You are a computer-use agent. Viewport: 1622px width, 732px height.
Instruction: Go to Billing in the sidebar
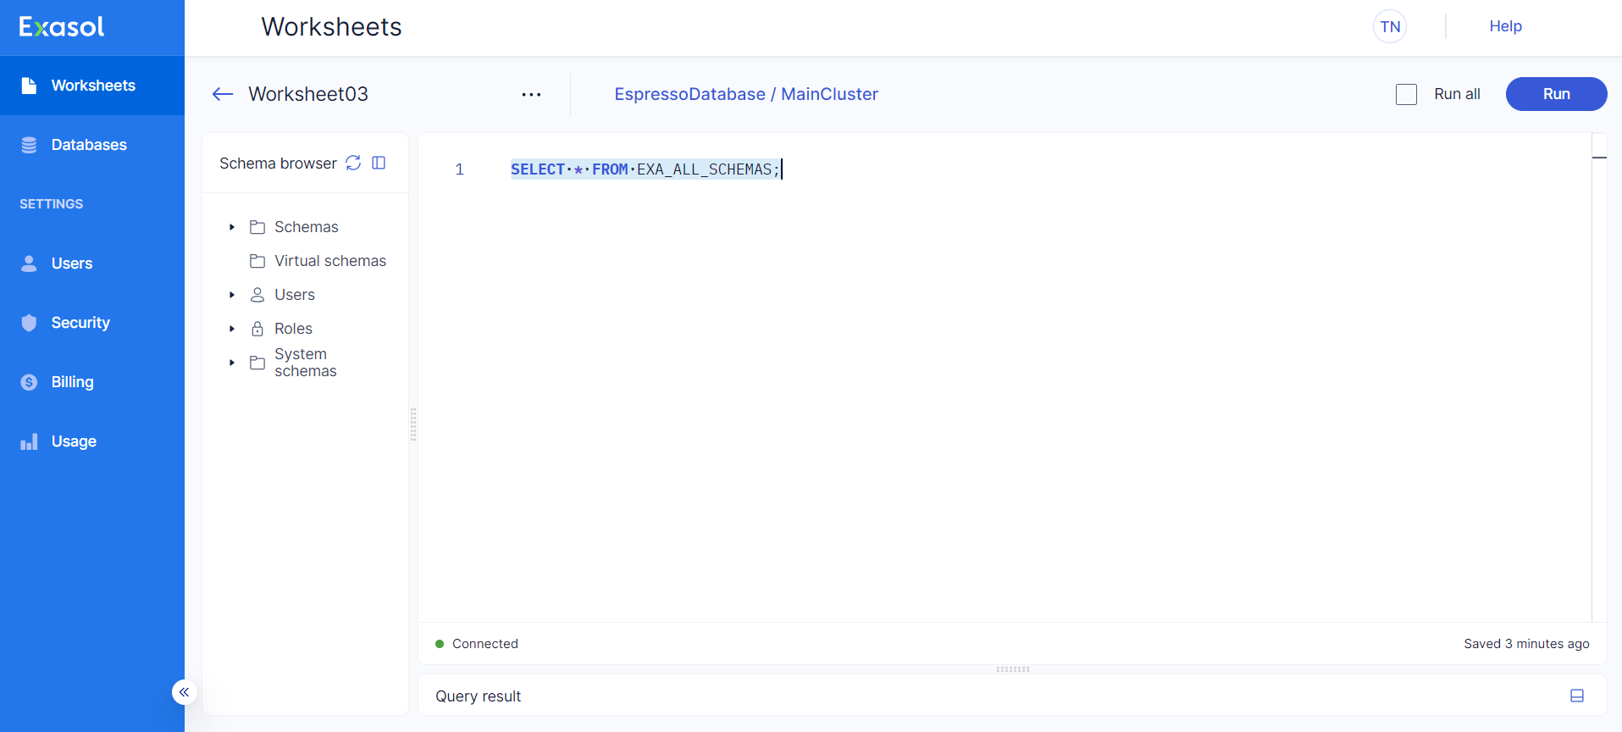click(x=72, y=382)
